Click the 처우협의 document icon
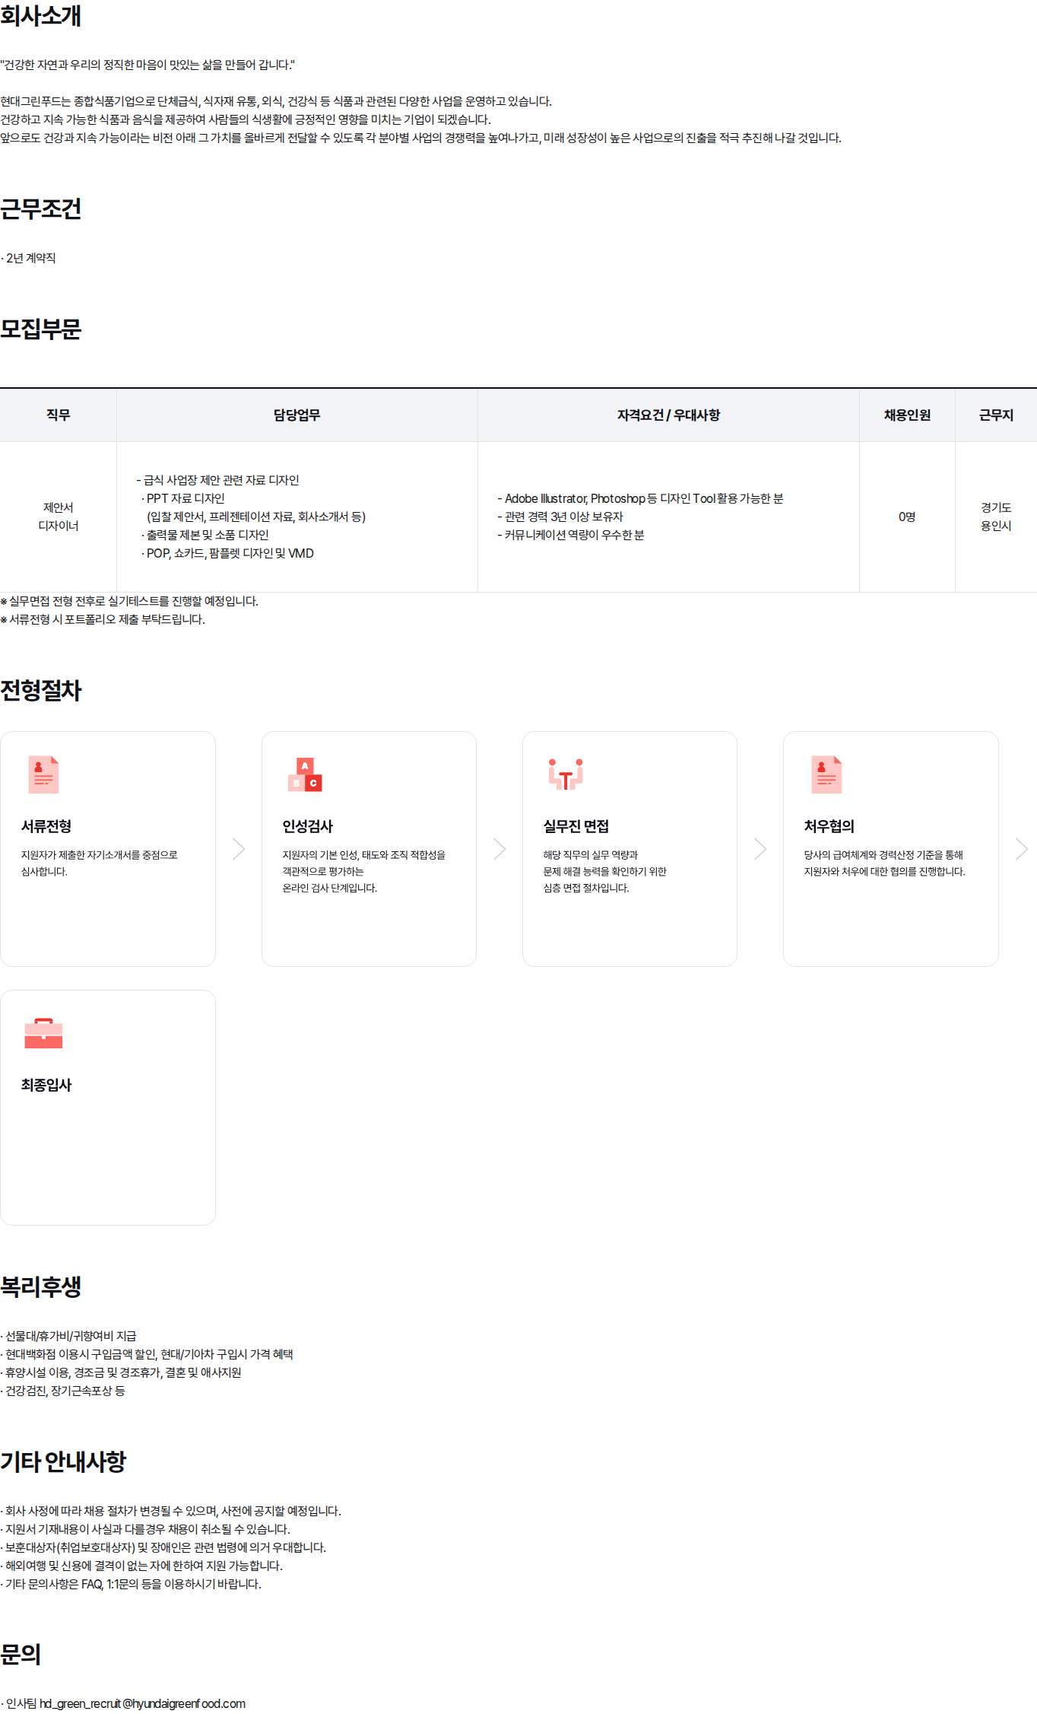The width and height of the screenshot is (1037, 1714). [826, 774]
